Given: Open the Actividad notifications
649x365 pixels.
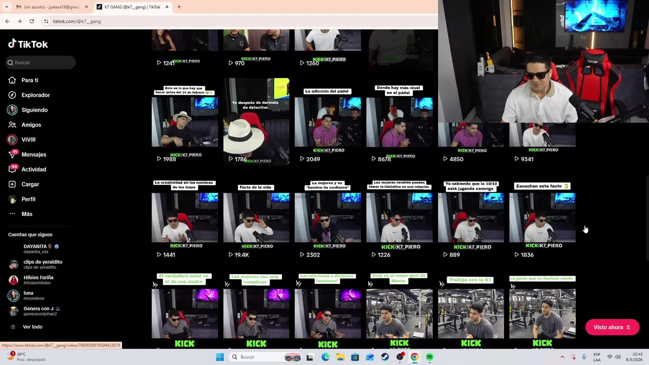Looking at the screenshot, I should click(x=33, y=169).
